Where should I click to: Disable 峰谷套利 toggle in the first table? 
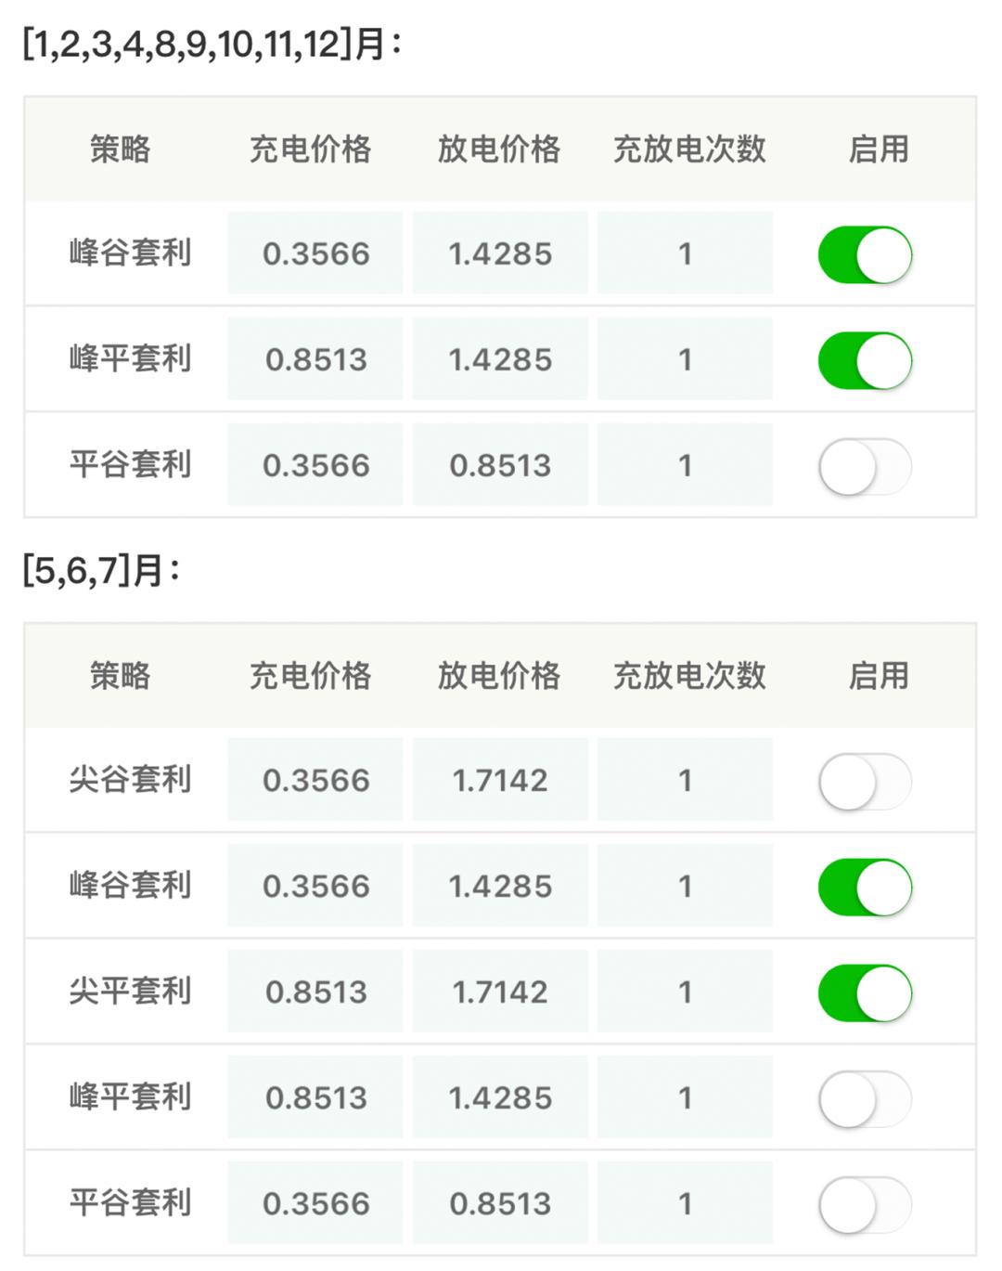[x=864, y=253]
